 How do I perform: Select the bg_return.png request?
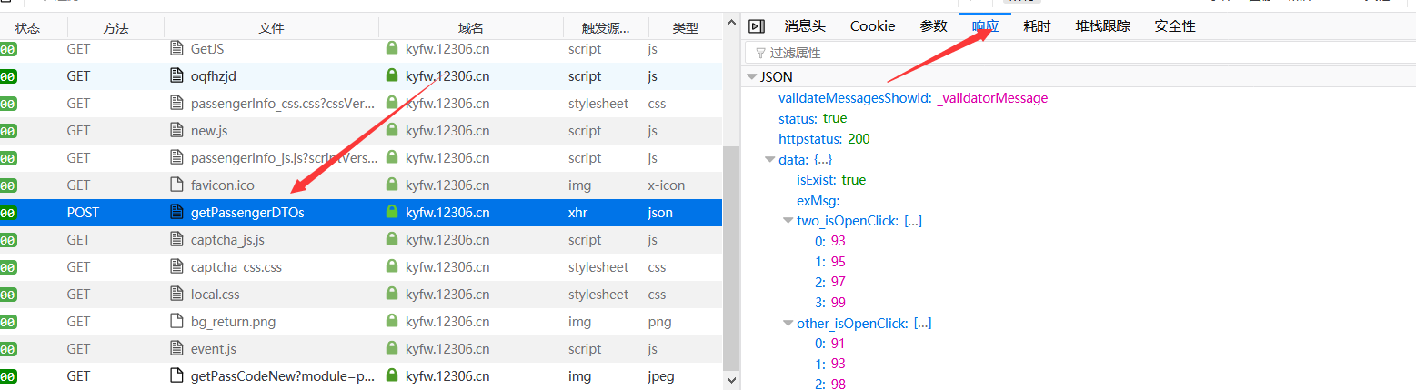(361, 322)
